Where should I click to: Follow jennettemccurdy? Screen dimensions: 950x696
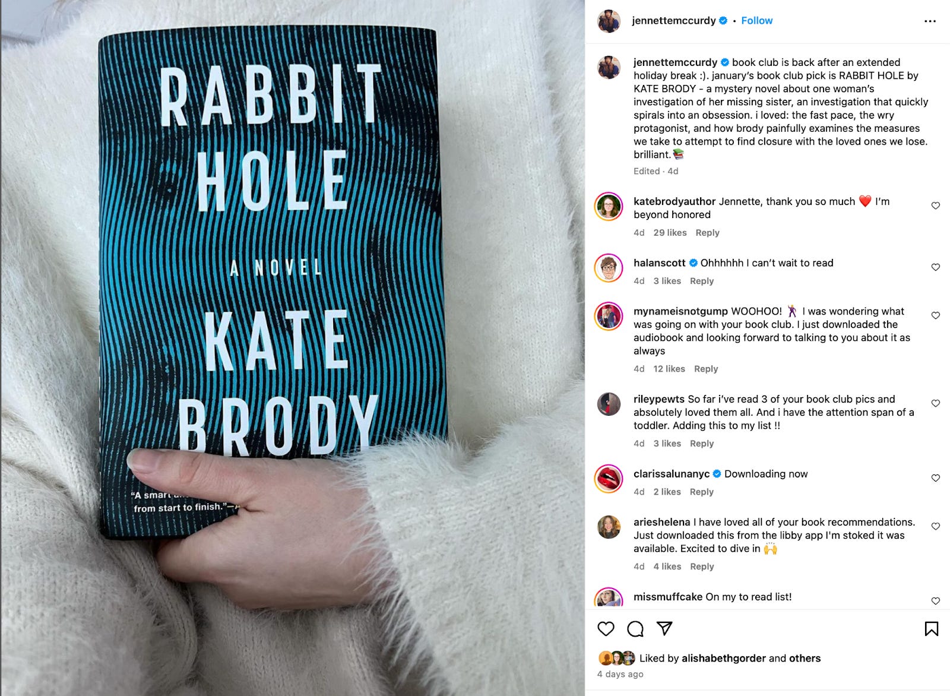coord(756,20)
